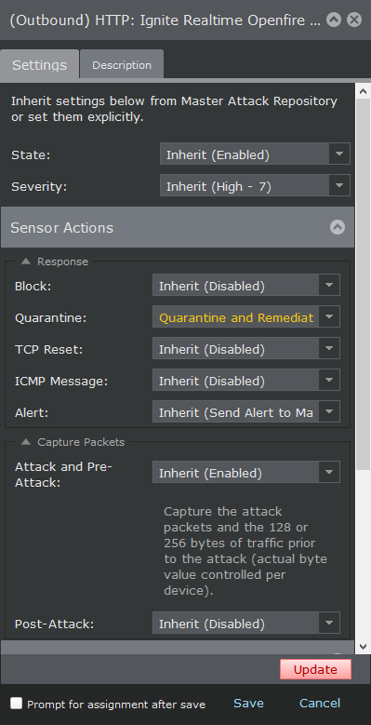371x725 pixels.
Task: Click the 'TCP Reset:' field label
Action: pyautogui.click(x=49, y=350)
